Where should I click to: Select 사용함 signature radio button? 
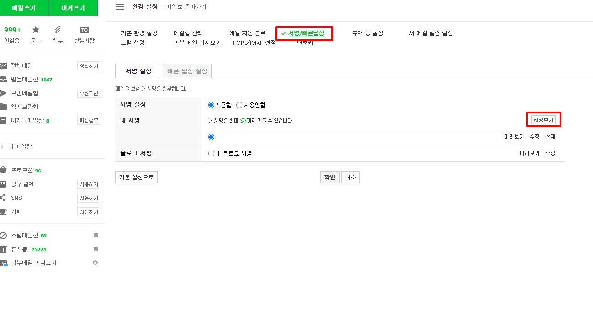211,105
